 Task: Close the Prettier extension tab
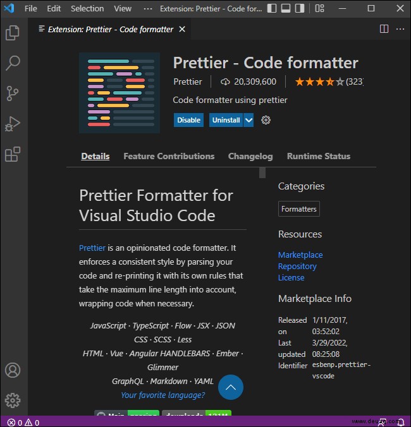point(182,29)
